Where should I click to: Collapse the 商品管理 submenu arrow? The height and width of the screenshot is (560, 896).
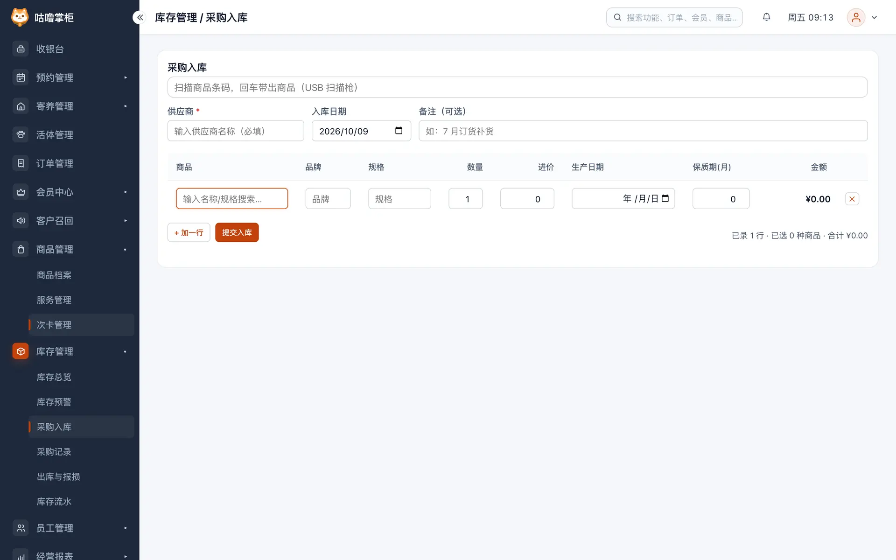(125, 250)
